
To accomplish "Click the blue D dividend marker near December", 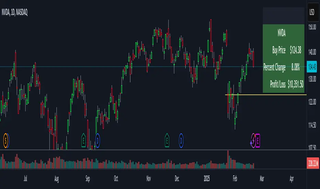I will 181,141.
